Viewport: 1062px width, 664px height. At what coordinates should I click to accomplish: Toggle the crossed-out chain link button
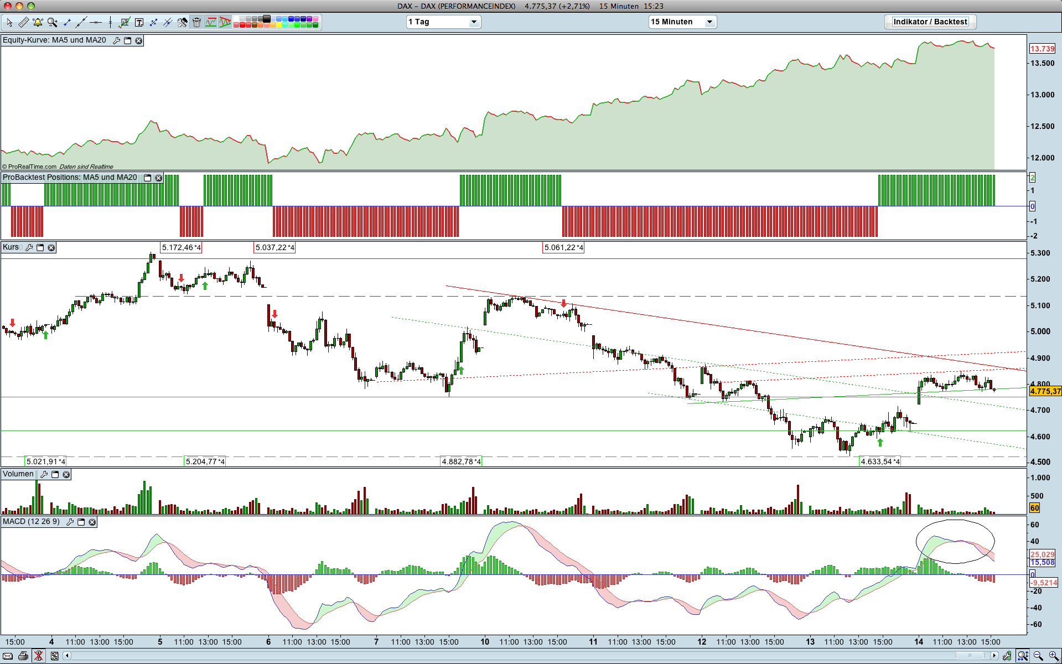coord(39,656)
